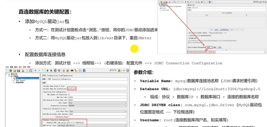The width and height of the screenshot is (267, 127).
Task: Click 00:00:01 elapsed timer in JDBC config toolbar
Action: tap(113, 70)
